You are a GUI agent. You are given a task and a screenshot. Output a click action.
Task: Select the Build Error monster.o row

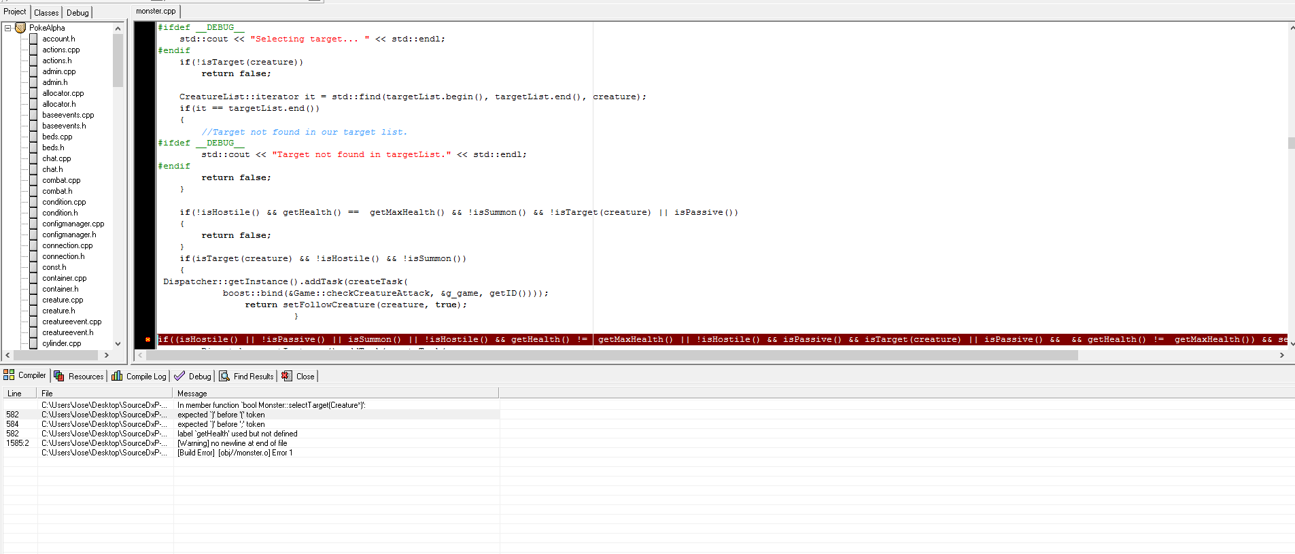coord(252,453)
